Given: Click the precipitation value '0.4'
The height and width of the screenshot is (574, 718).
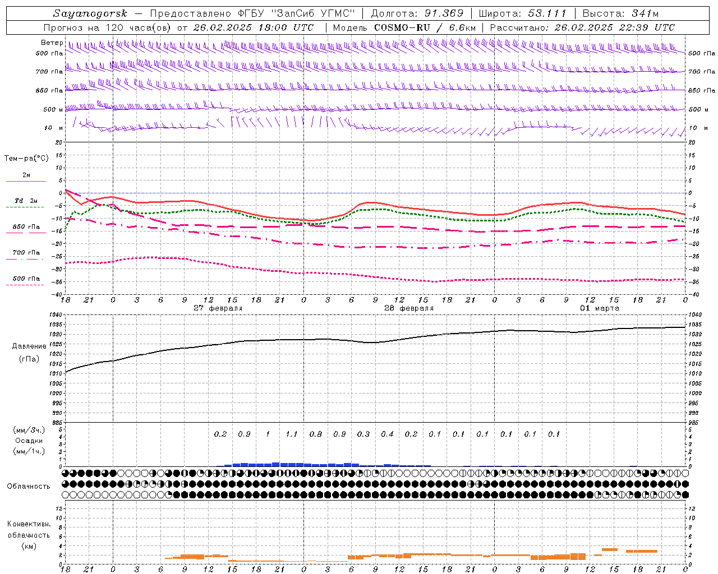Looking at the screenshot, I should 387,434.
